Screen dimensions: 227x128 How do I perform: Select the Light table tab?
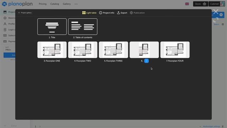[x=89, y=13]
